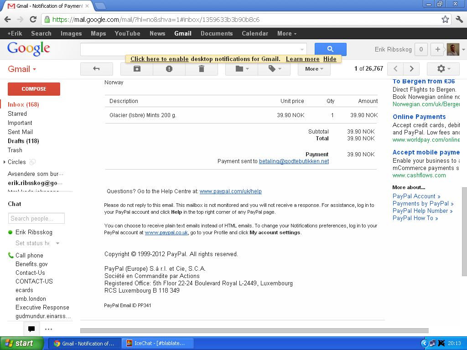
Task: Click the Google+ share plus button
Action: click(x=437, y=49)
